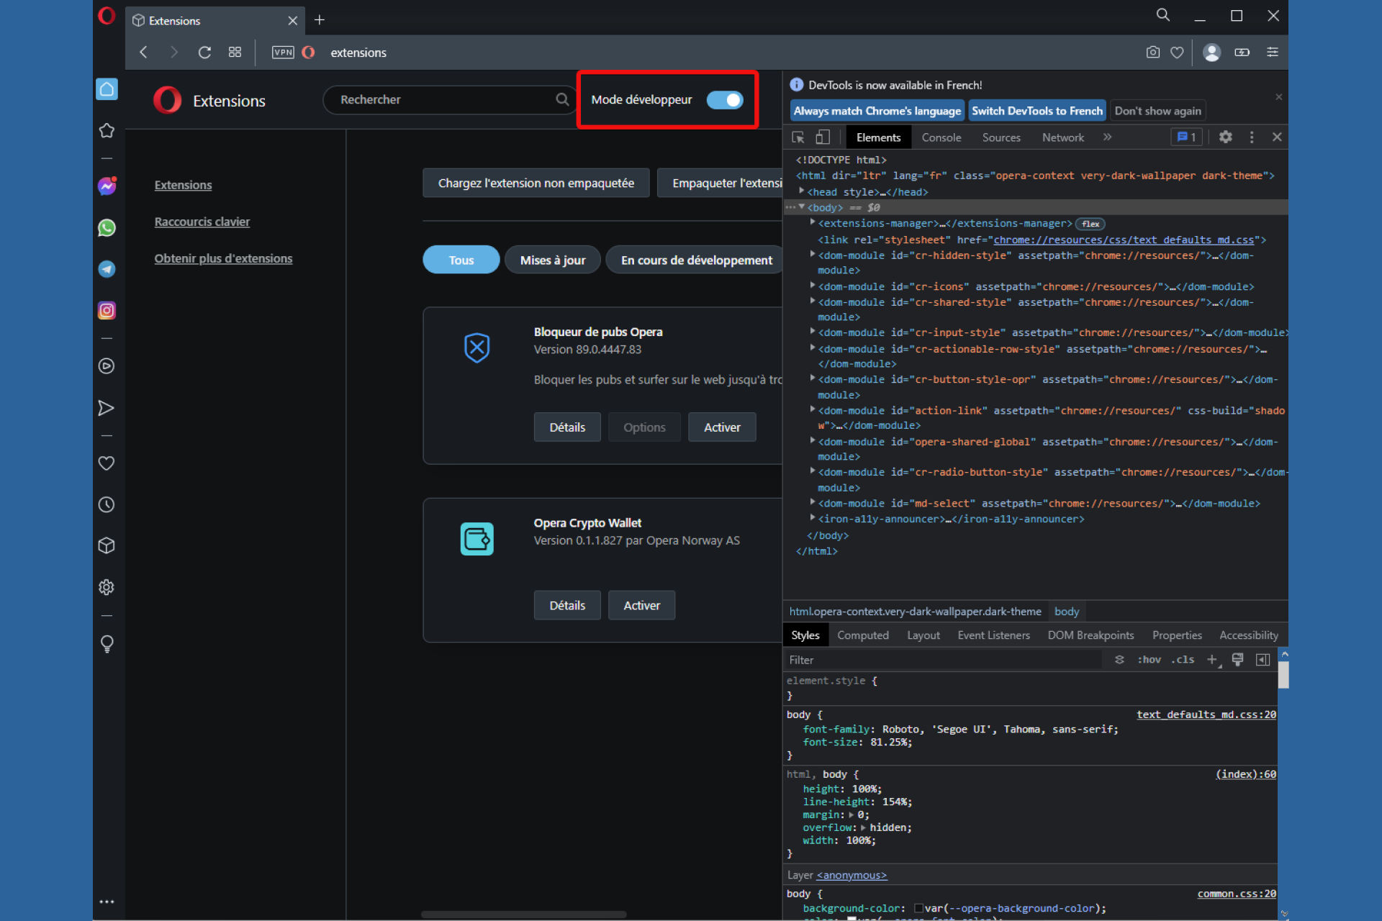The width and height of the screenshot is (1382, 921).
Task: Open the Easy Setup sliders icon
Action: point(1273,53)
